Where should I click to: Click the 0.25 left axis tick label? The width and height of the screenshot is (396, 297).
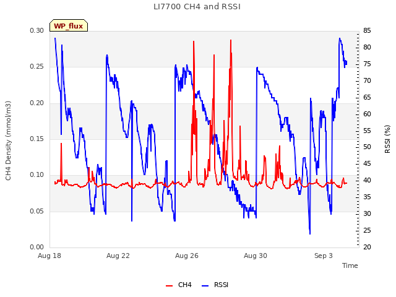coord(37,67)
